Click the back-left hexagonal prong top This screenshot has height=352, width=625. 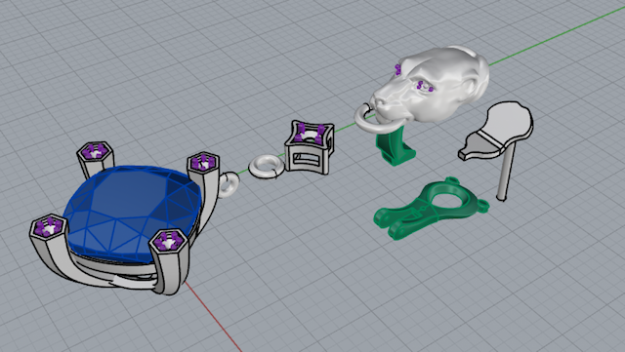click(95, 152)
